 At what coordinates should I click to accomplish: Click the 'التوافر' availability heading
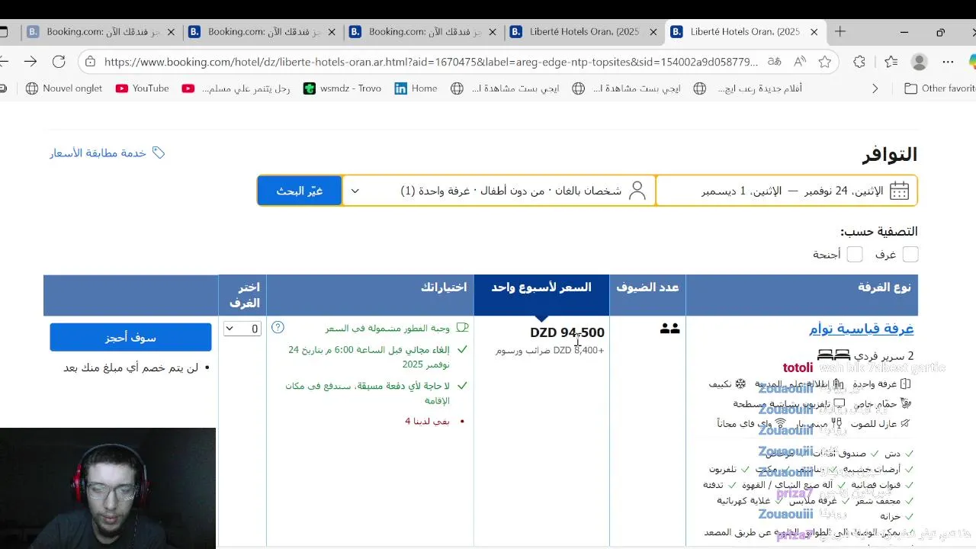coord(890,154)
